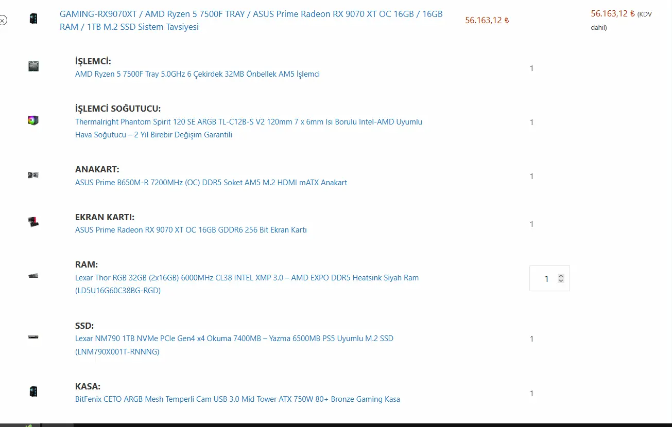
Task: Click the RAM quantity stepper arrows
Action: tap(561, 278)
